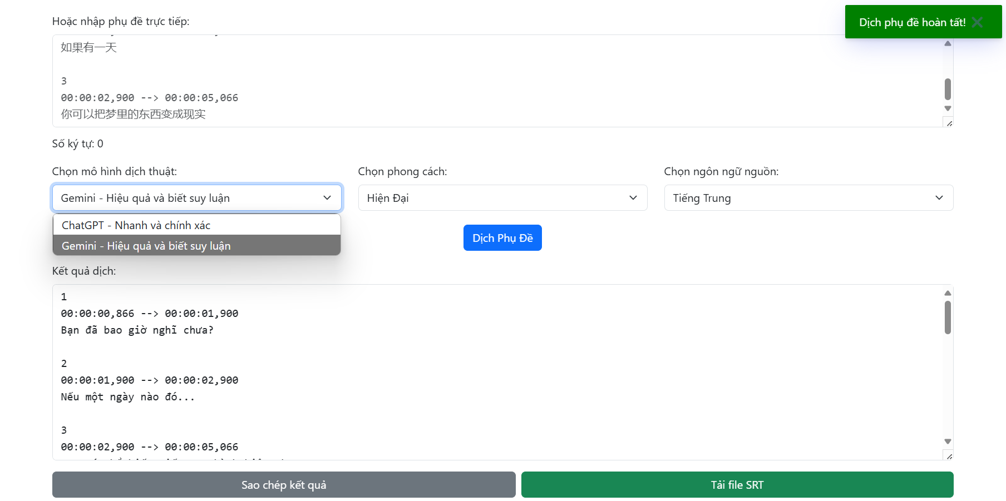
Task: Click the input textarea scrollbar thumb
Action: pyautogui.click(x=948, y=89)
